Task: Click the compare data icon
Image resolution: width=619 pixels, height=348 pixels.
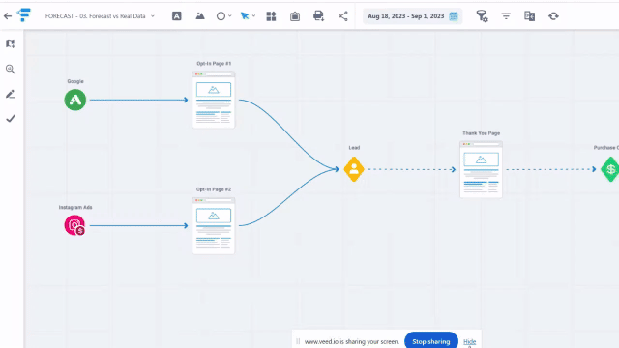Action: [529, 16]
